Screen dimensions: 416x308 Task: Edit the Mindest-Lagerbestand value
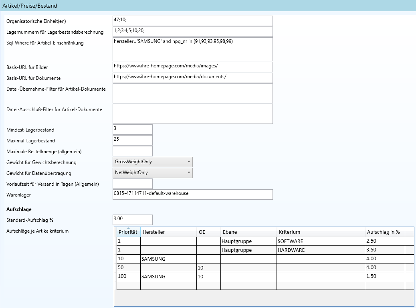coord(133,130)
